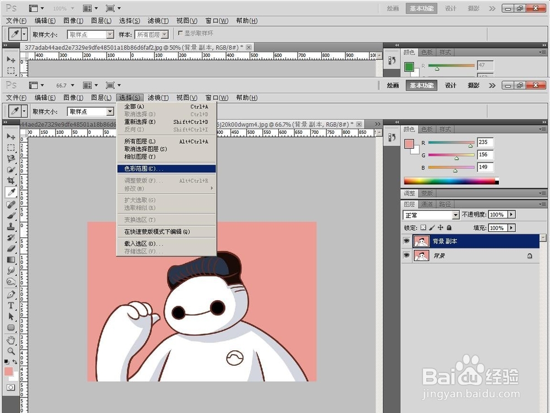This screenshot has width=550, height=413.
Task: Choose 全部(A) from Select menu
Action: pyautogui.click(x=166, y=106)
